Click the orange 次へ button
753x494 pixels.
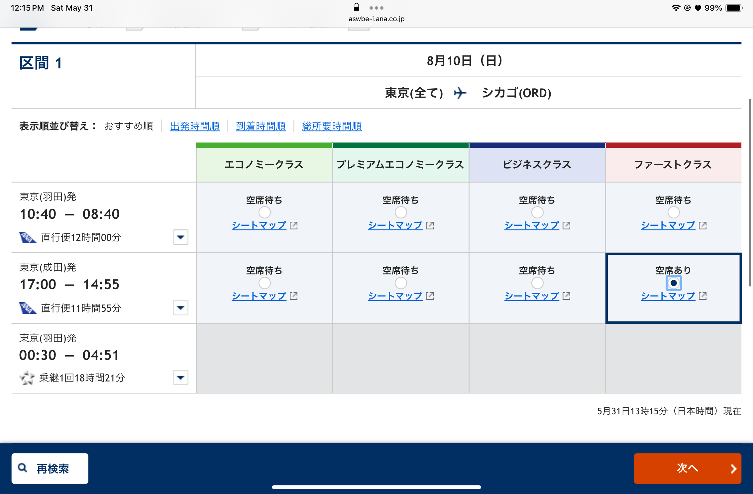click(x=688, y=468)
